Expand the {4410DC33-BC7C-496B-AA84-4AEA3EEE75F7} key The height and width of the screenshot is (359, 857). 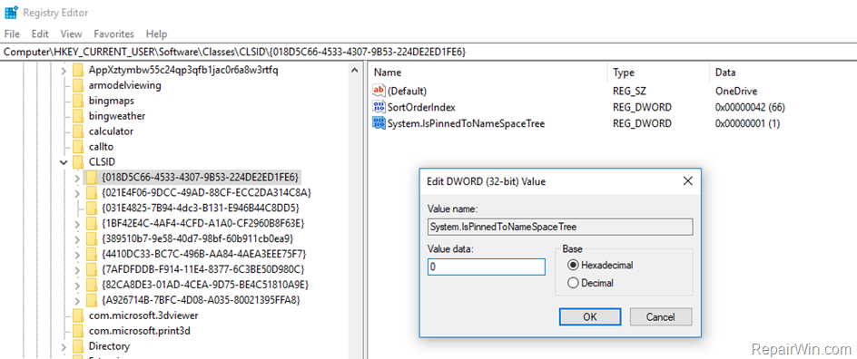click(77, 254)
